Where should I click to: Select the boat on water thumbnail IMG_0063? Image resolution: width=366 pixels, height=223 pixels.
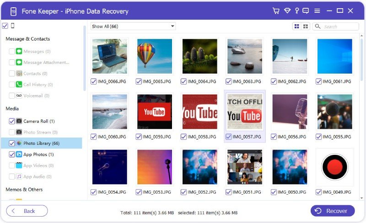(x=245, y=56)
